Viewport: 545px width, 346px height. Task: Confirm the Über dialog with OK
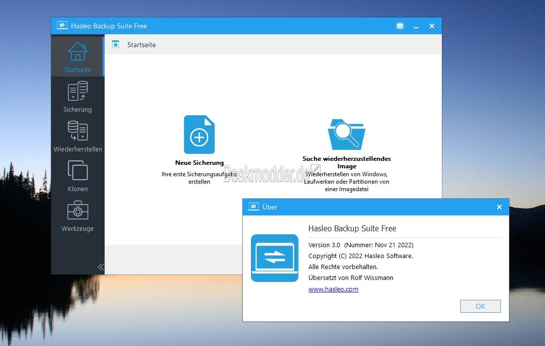pyautogui.click(x=481, y=306)
